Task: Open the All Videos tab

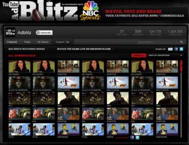Action: 43,42
